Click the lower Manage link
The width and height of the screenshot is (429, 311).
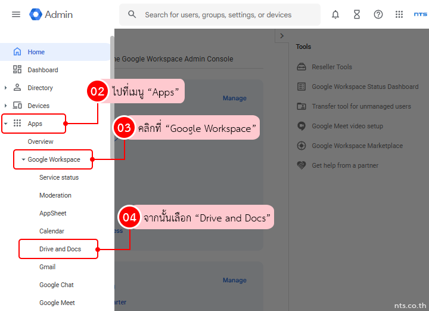pyautogui.click(x=235, y=280)
